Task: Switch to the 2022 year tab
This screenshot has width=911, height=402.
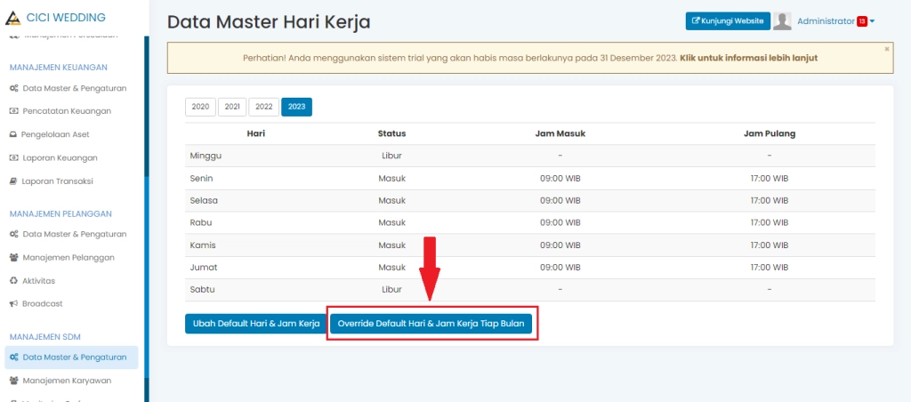Action: pos(263,107)
